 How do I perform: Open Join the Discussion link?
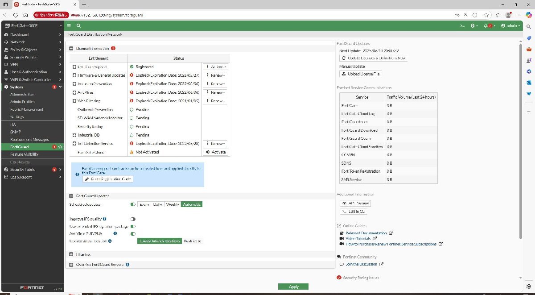click(x=362, y=264)
